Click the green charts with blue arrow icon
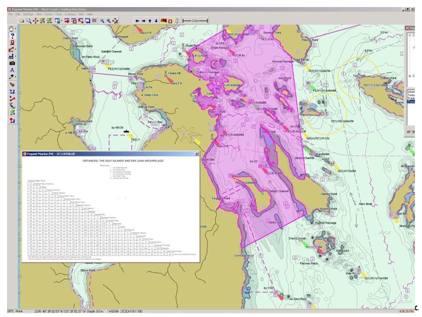The image size is (422, 317). click(12, 106)
